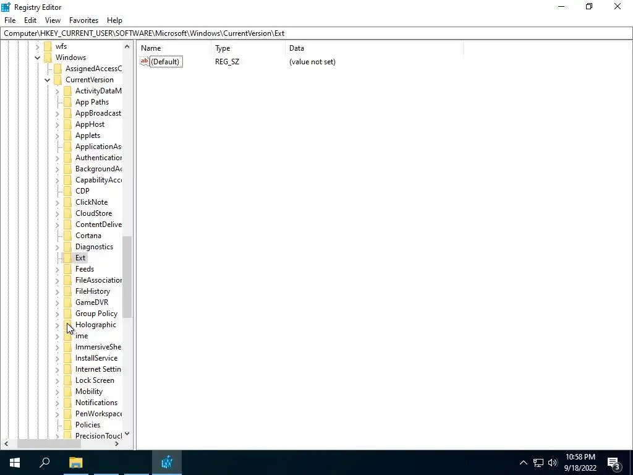Select the ImmersiveShe key

point(98,347)
